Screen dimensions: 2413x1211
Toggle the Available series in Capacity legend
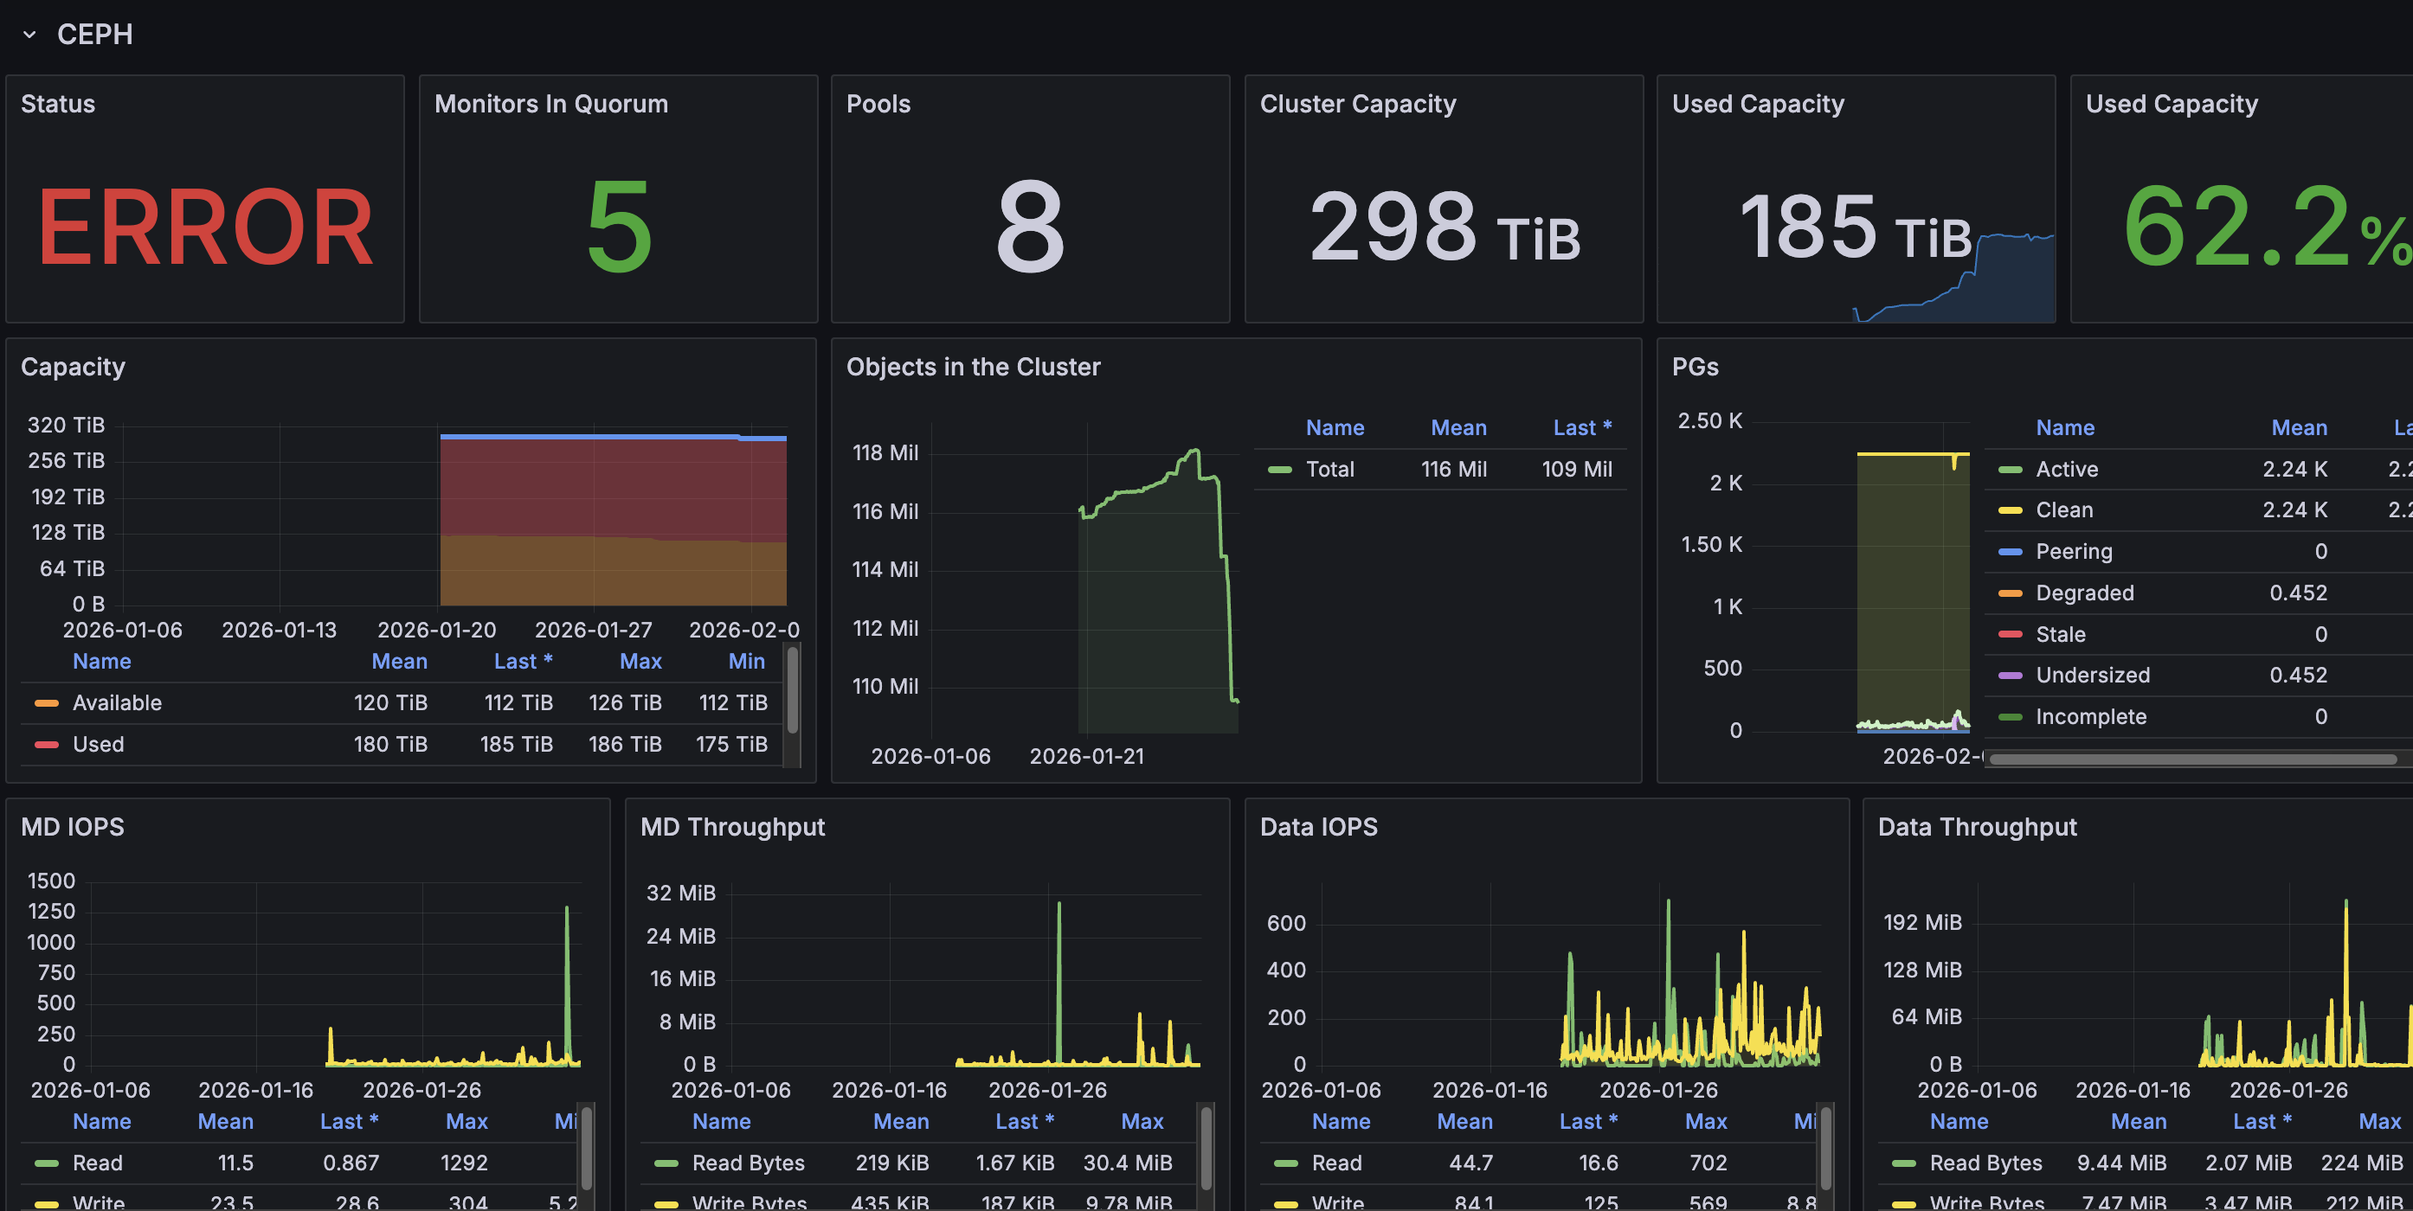(x=116, y=703)
